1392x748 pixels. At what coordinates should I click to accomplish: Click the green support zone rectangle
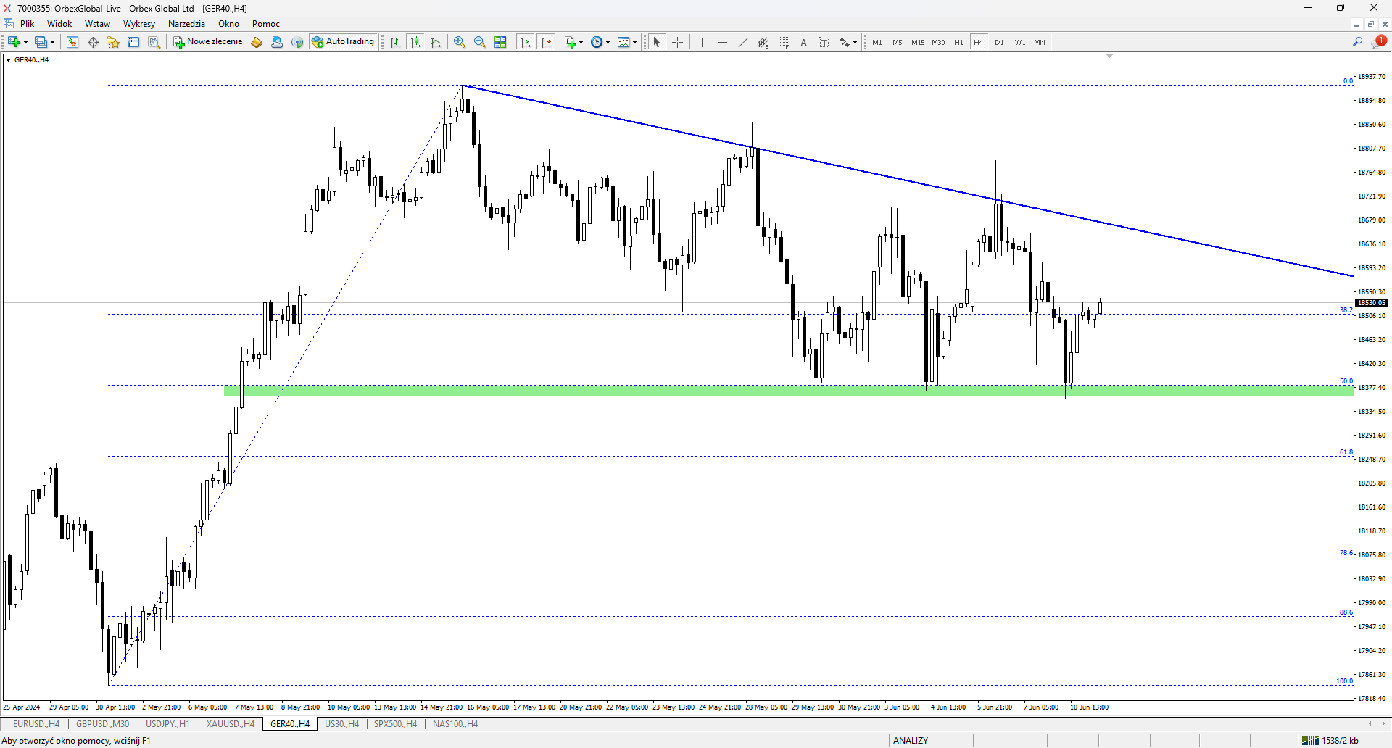(x=789, y=391)
